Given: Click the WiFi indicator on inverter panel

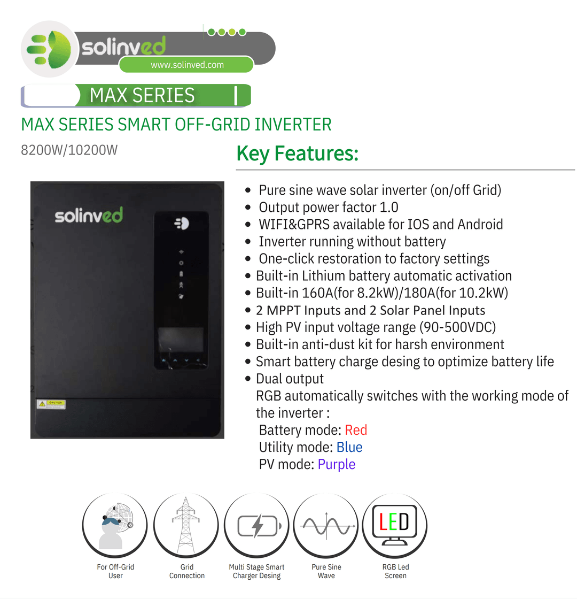Looking at the screenshot, I should 181,252.
